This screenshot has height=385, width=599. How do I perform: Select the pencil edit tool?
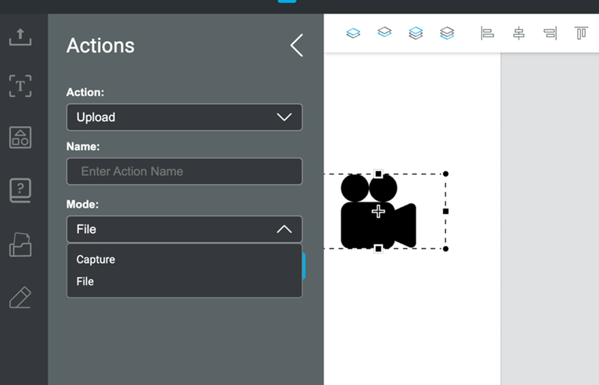tap(21, 297)
